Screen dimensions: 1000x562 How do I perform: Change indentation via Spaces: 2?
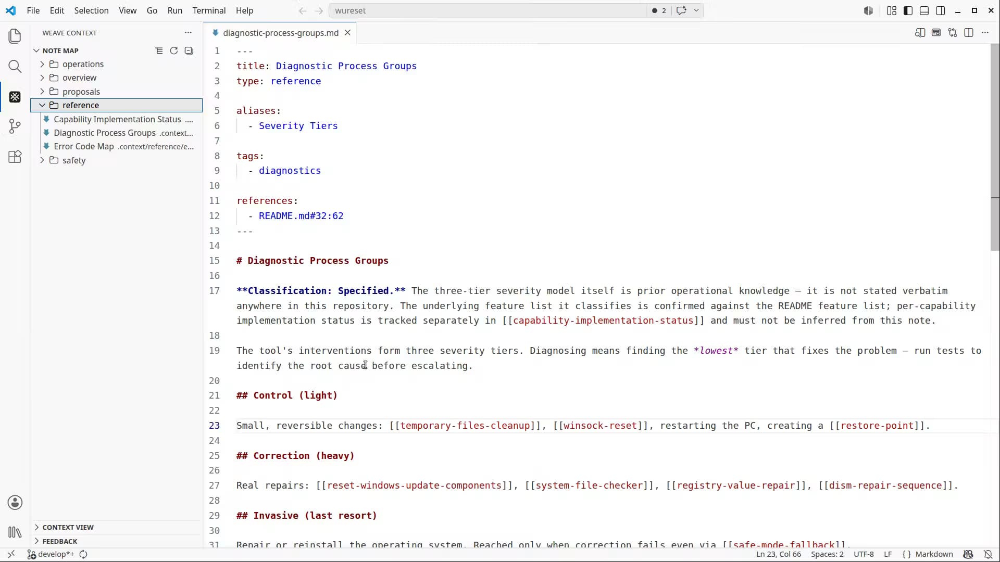pyautogui.click(x=827, y=554)
